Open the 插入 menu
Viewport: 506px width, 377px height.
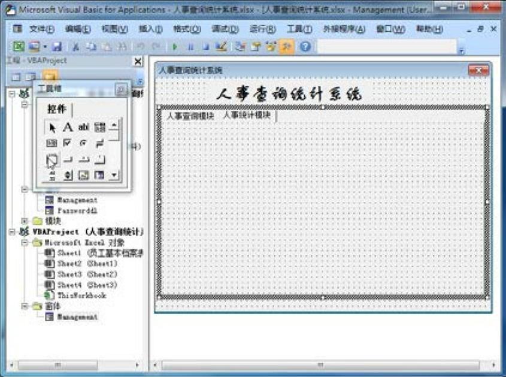(x=150, y=29)
